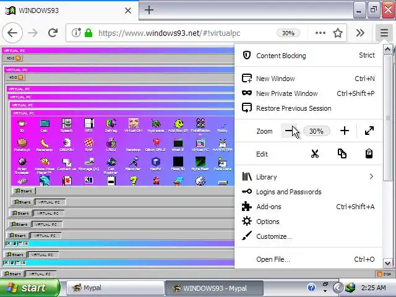Image resolution: width=396 pixels, height=297 pixels.
Task: Open the Recorder microphone icon
Action: pyautogui.click(x=133, y=163)
